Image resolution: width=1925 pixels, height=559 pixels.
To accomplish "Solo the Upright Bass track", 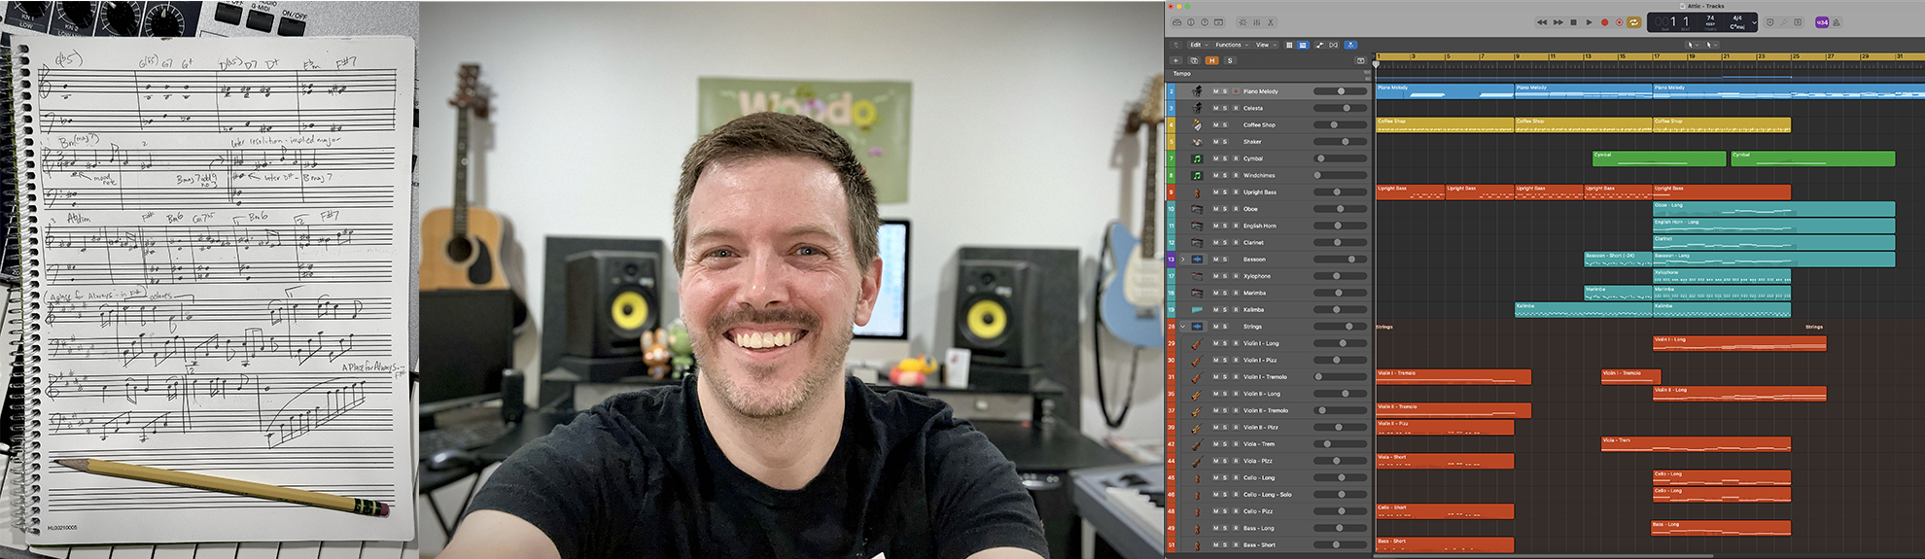I will [1225, 192].
